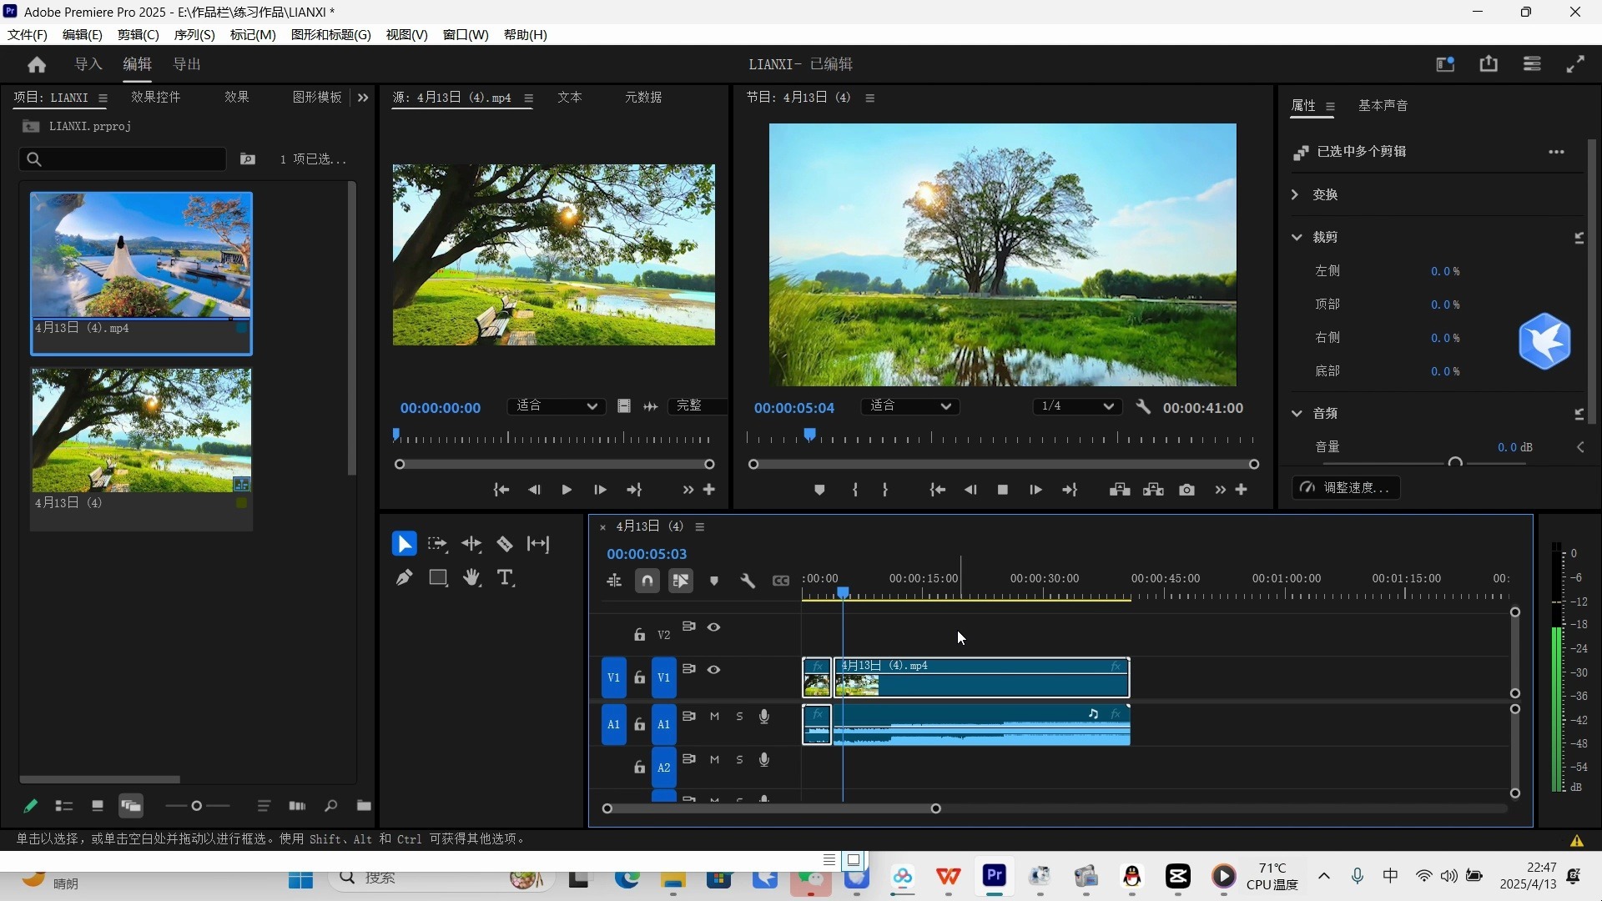Screen dimensions: 1602x901
Task: Switch to the 基本声音 tab
Action: click(1383, 105)
